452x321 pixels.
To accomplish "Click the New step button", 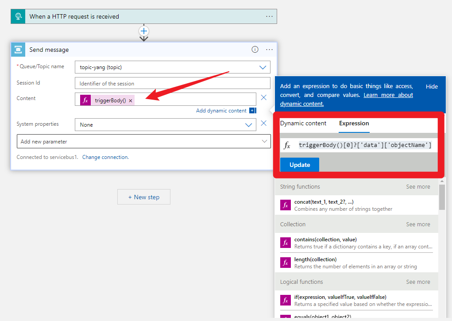I will click(144, 197).
